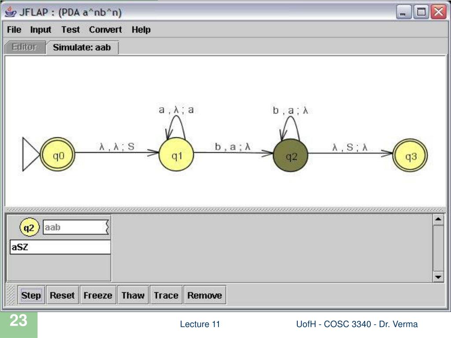Image resolution: width=451 pixels, height=338 pixels.
Task: Click the Remove button
Action: (x=205, y=295)
